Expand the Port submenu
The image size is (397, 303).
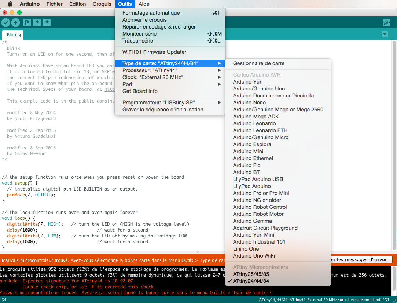click(170, 84)
